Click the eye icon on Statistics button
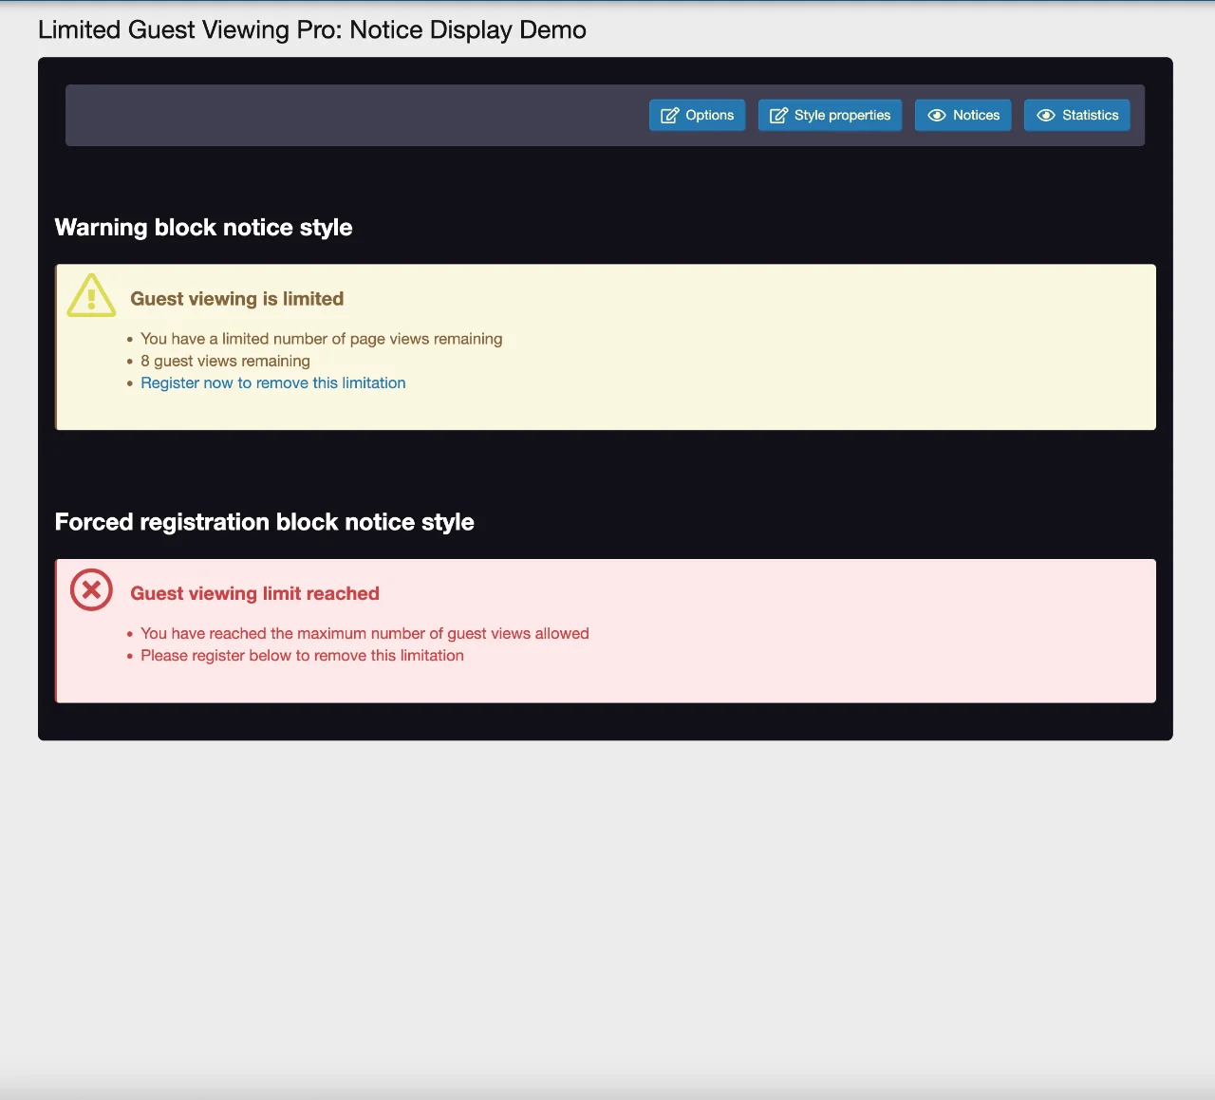The height and width of the screenshot is (1100, 1215). pos(1046,116)
